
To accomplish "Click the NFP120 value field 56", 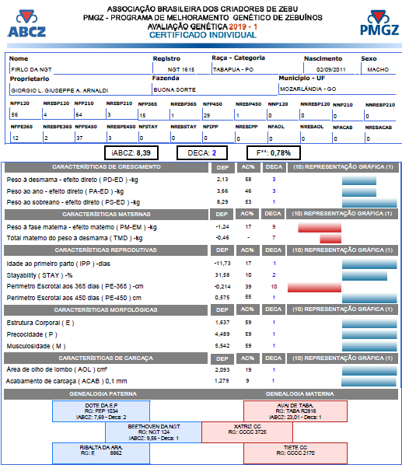I will tap(26, 114).
